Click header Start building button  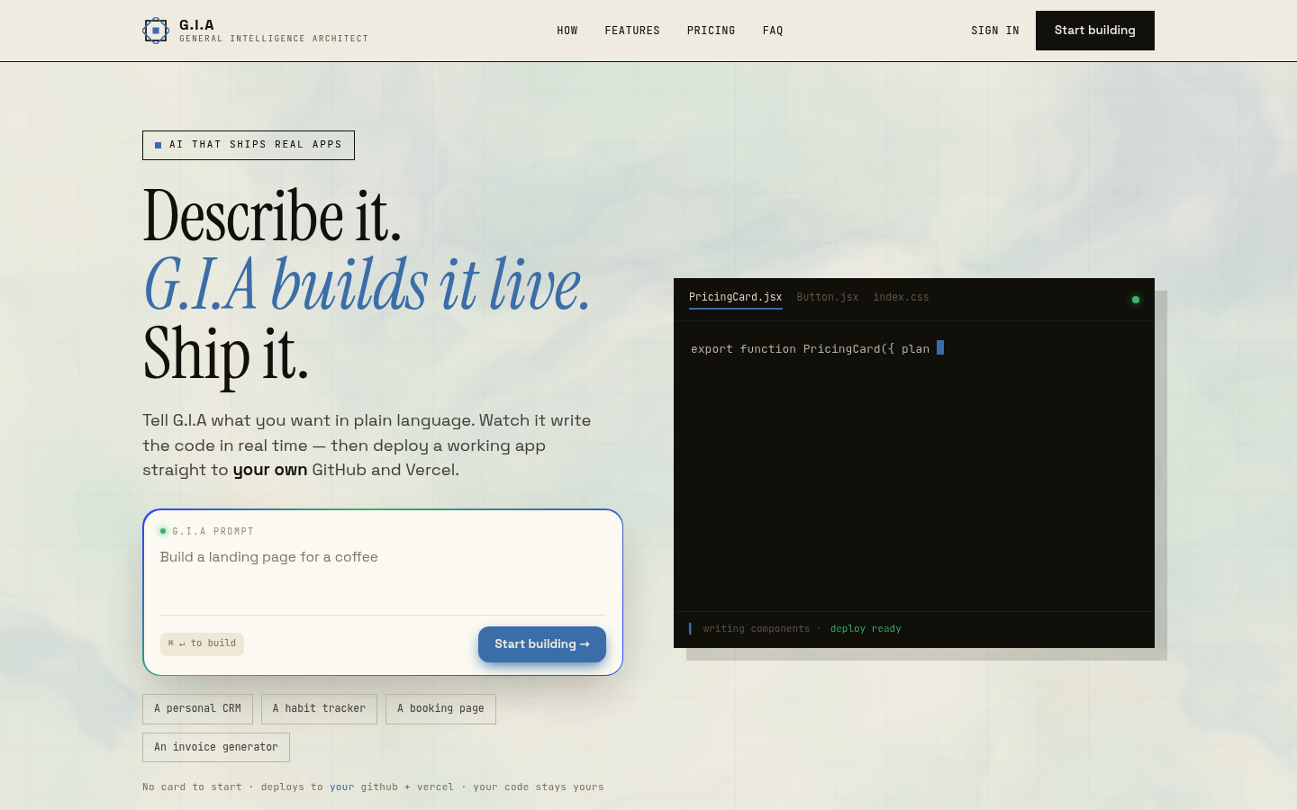point(1095,31)
